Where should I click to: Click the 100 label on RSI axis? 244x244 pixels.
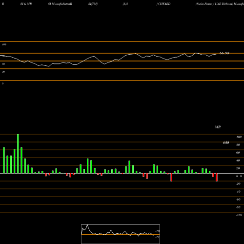tap(4, 44)
